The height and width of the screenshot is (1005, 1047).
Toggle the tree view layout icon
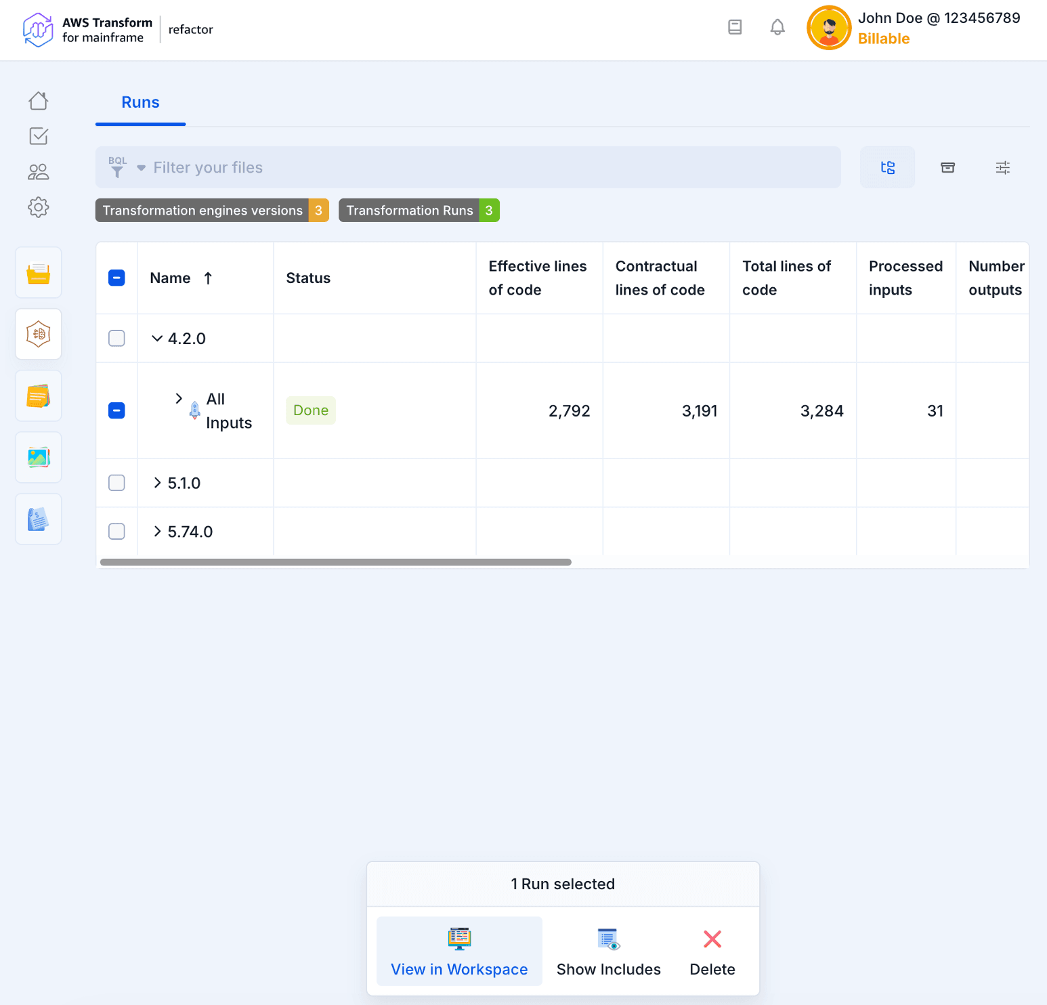[x=887, y=167]
